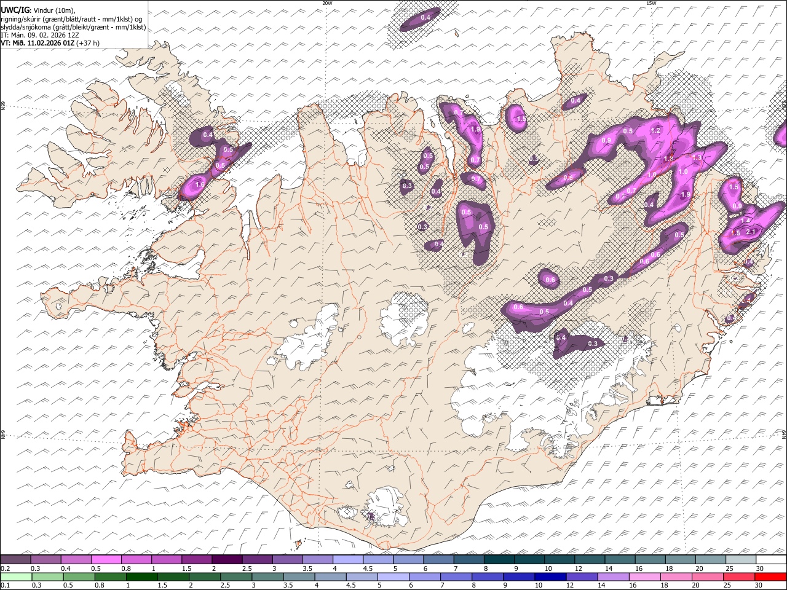This screenshot has height=590, width=787.
Task: Click the '0.2' label on the upper scale
Action: (5, 568)
